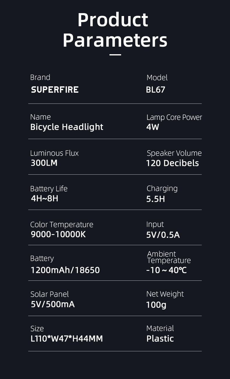Select the 120 Decibels speaker volume value

click(x=172, y=163)
